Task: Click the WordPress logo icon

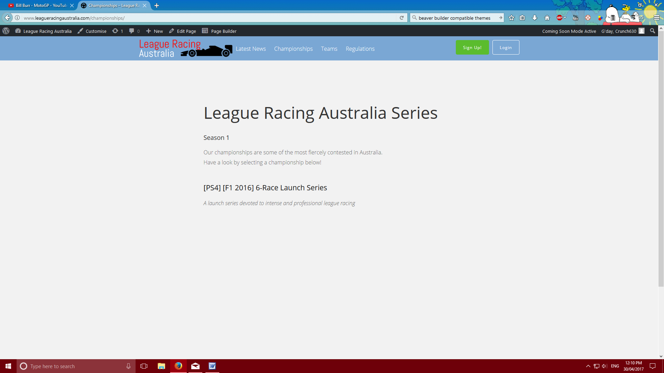Action: coord(6,31)
